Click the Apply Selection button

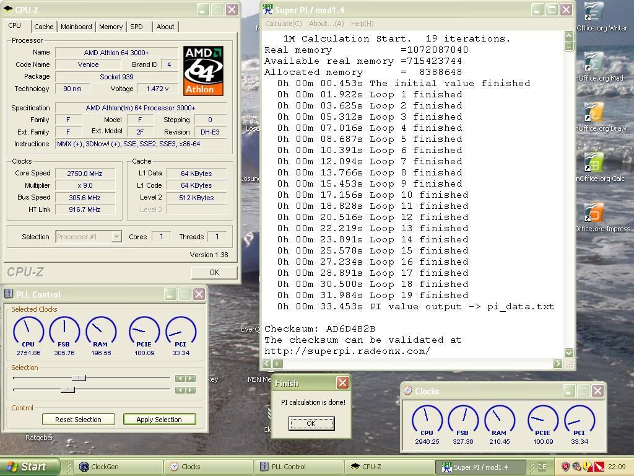[x=159, y=420]
